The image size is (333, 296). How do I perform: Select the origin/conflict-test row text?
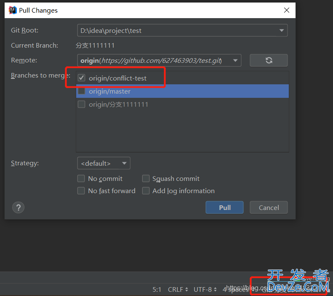pos(117,78)
